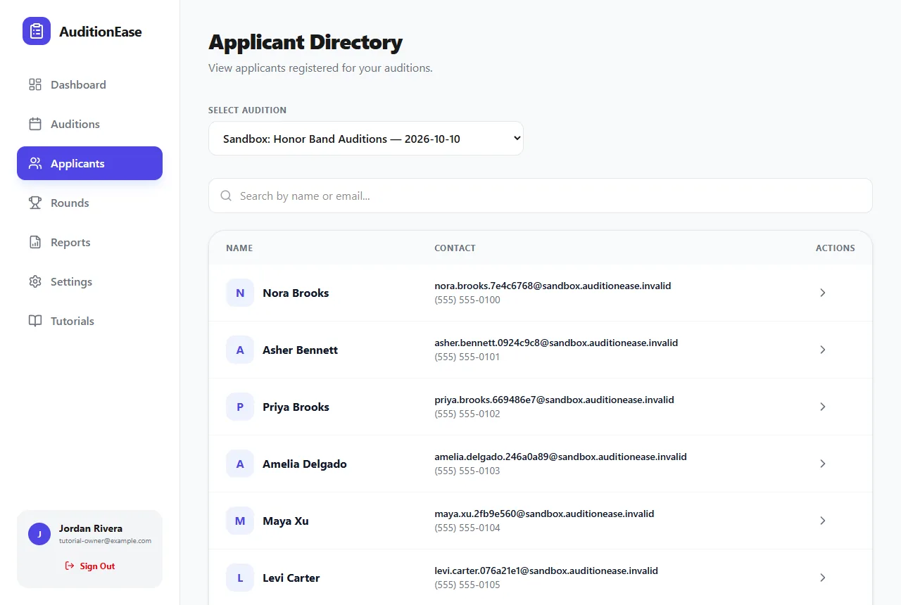Viewport: 901px width, 605px height.
Task: Click the Settings gear icon
Action: (35, 281)
